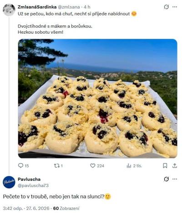Like the post with 224 hearts
Screen dimensions: 182x213
click(97, 166)
